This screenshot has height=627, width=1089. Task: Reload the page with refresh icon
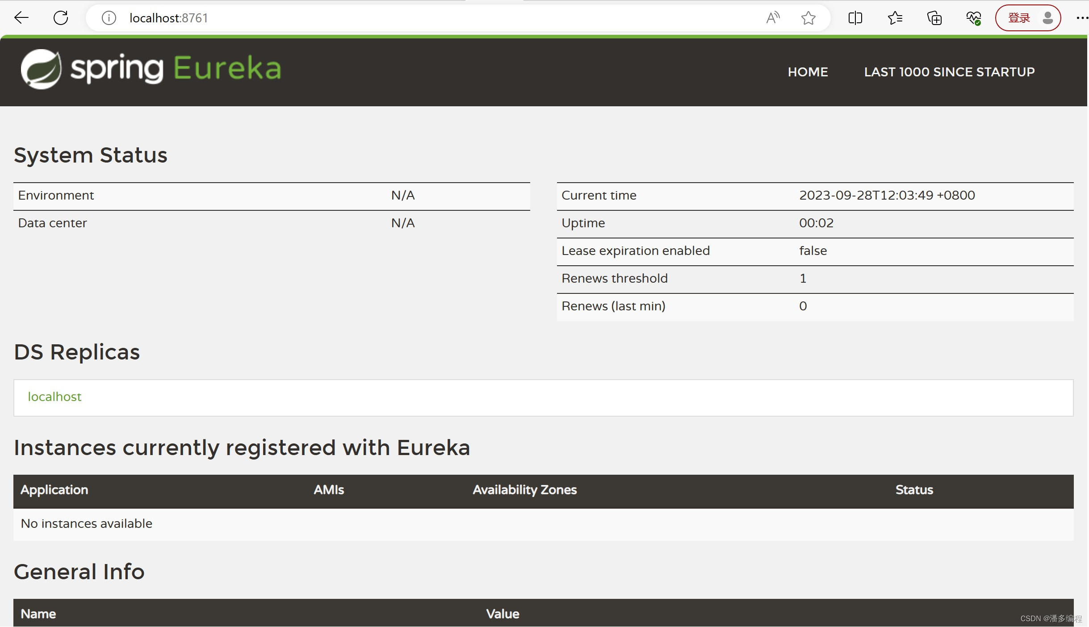(61, 18)
